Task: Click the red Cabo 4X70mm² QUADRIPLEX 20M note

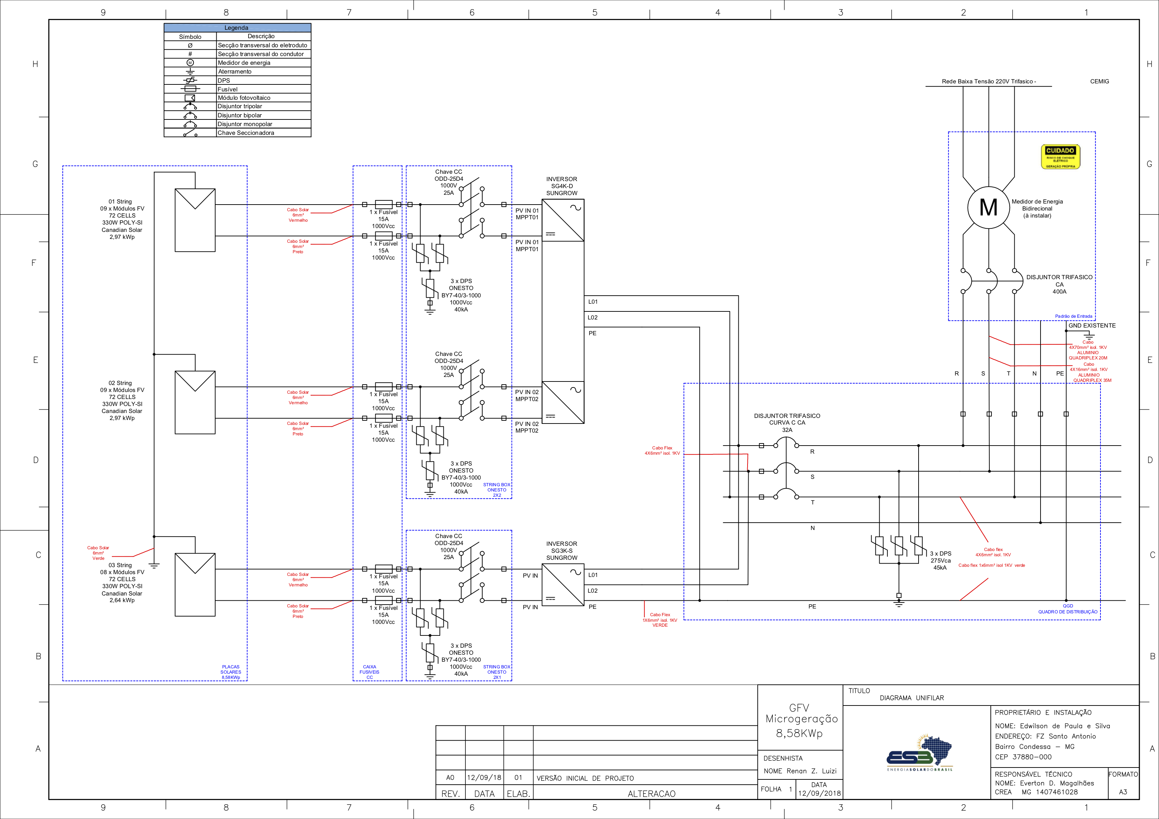Action: click(x=1088, y=350)
